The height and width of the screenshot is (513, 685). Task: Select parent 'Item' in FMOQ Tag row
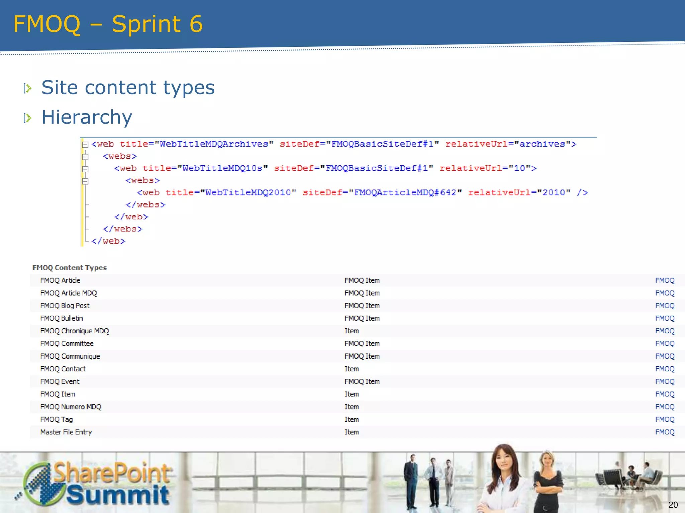coord(352,419)
